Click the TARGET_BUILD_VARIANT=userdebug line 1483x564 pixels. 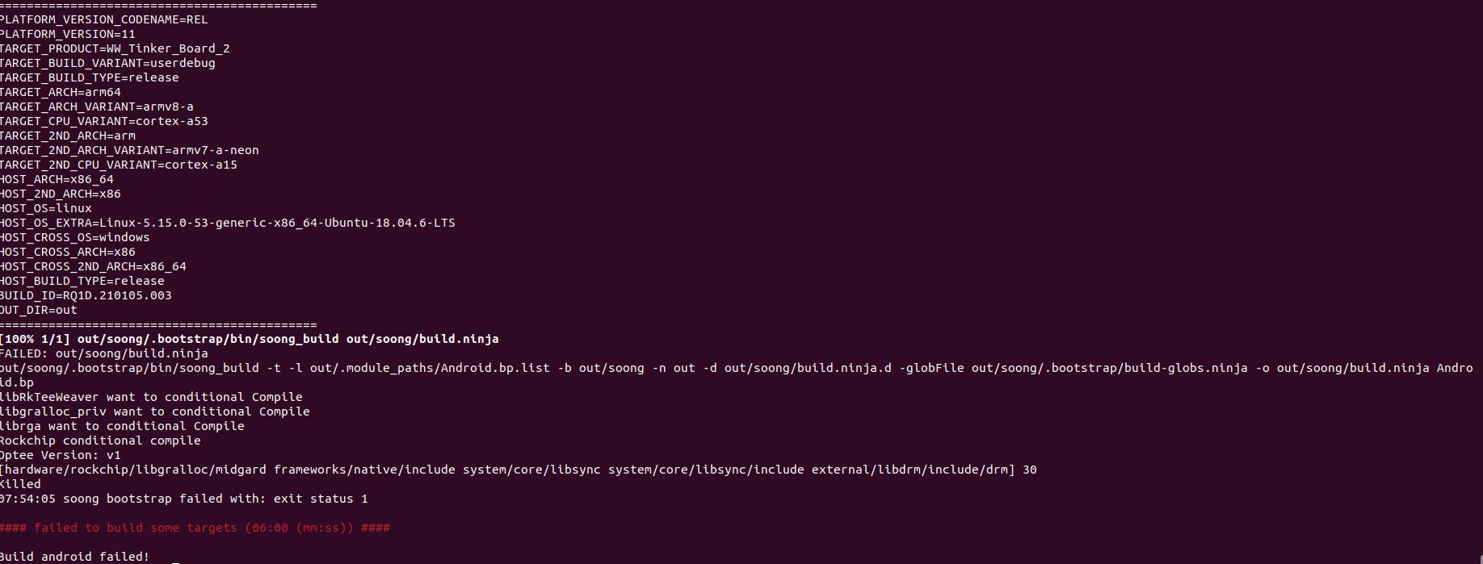(x=107, y=63)
